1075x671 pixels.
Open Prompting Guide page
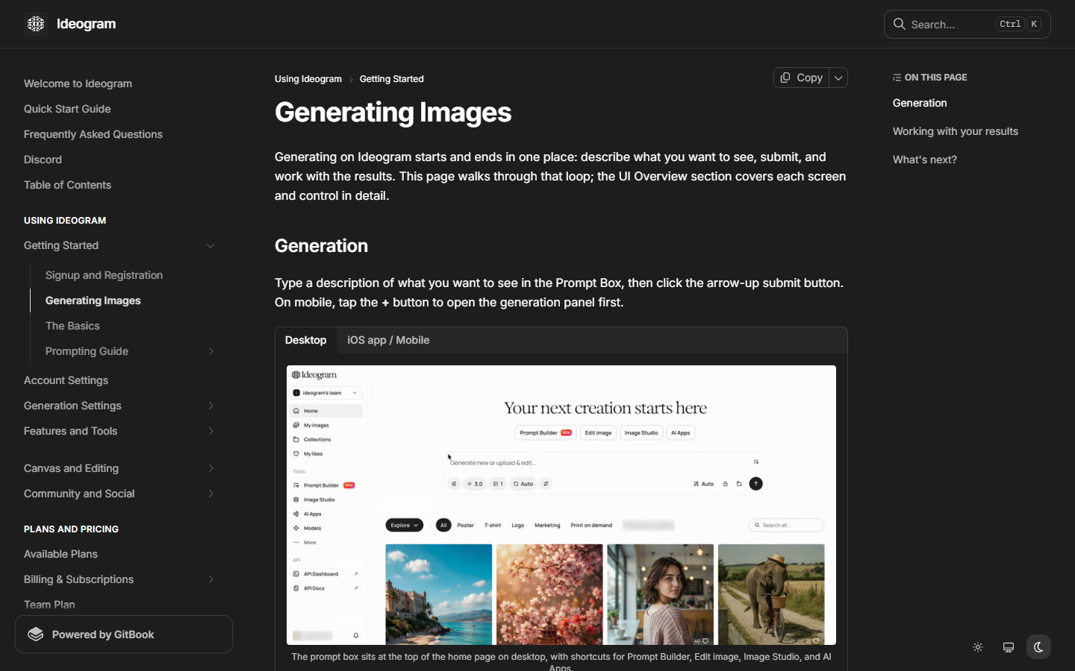pyautogui.click(x=87, y=351)
